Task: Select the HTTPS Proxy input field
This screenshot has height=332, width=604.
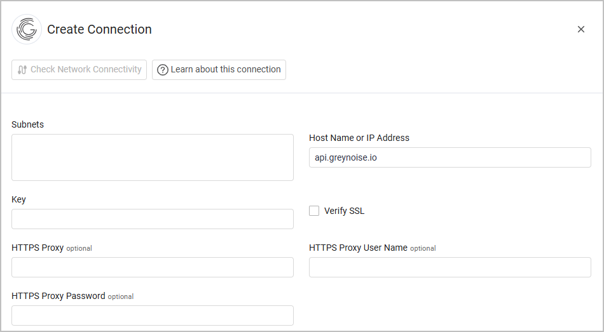Action: click(x=153, y=267)
